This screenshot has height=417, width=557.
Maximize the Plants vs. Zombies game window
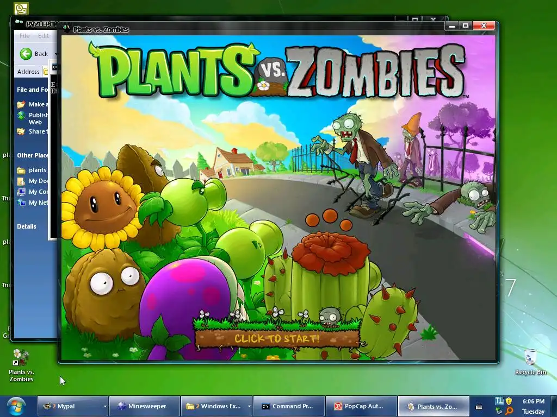[466, 26]
